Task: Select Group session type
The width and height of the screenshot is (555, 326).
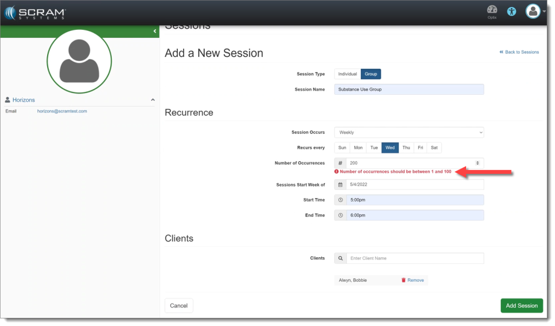Action: coord(371,74)
